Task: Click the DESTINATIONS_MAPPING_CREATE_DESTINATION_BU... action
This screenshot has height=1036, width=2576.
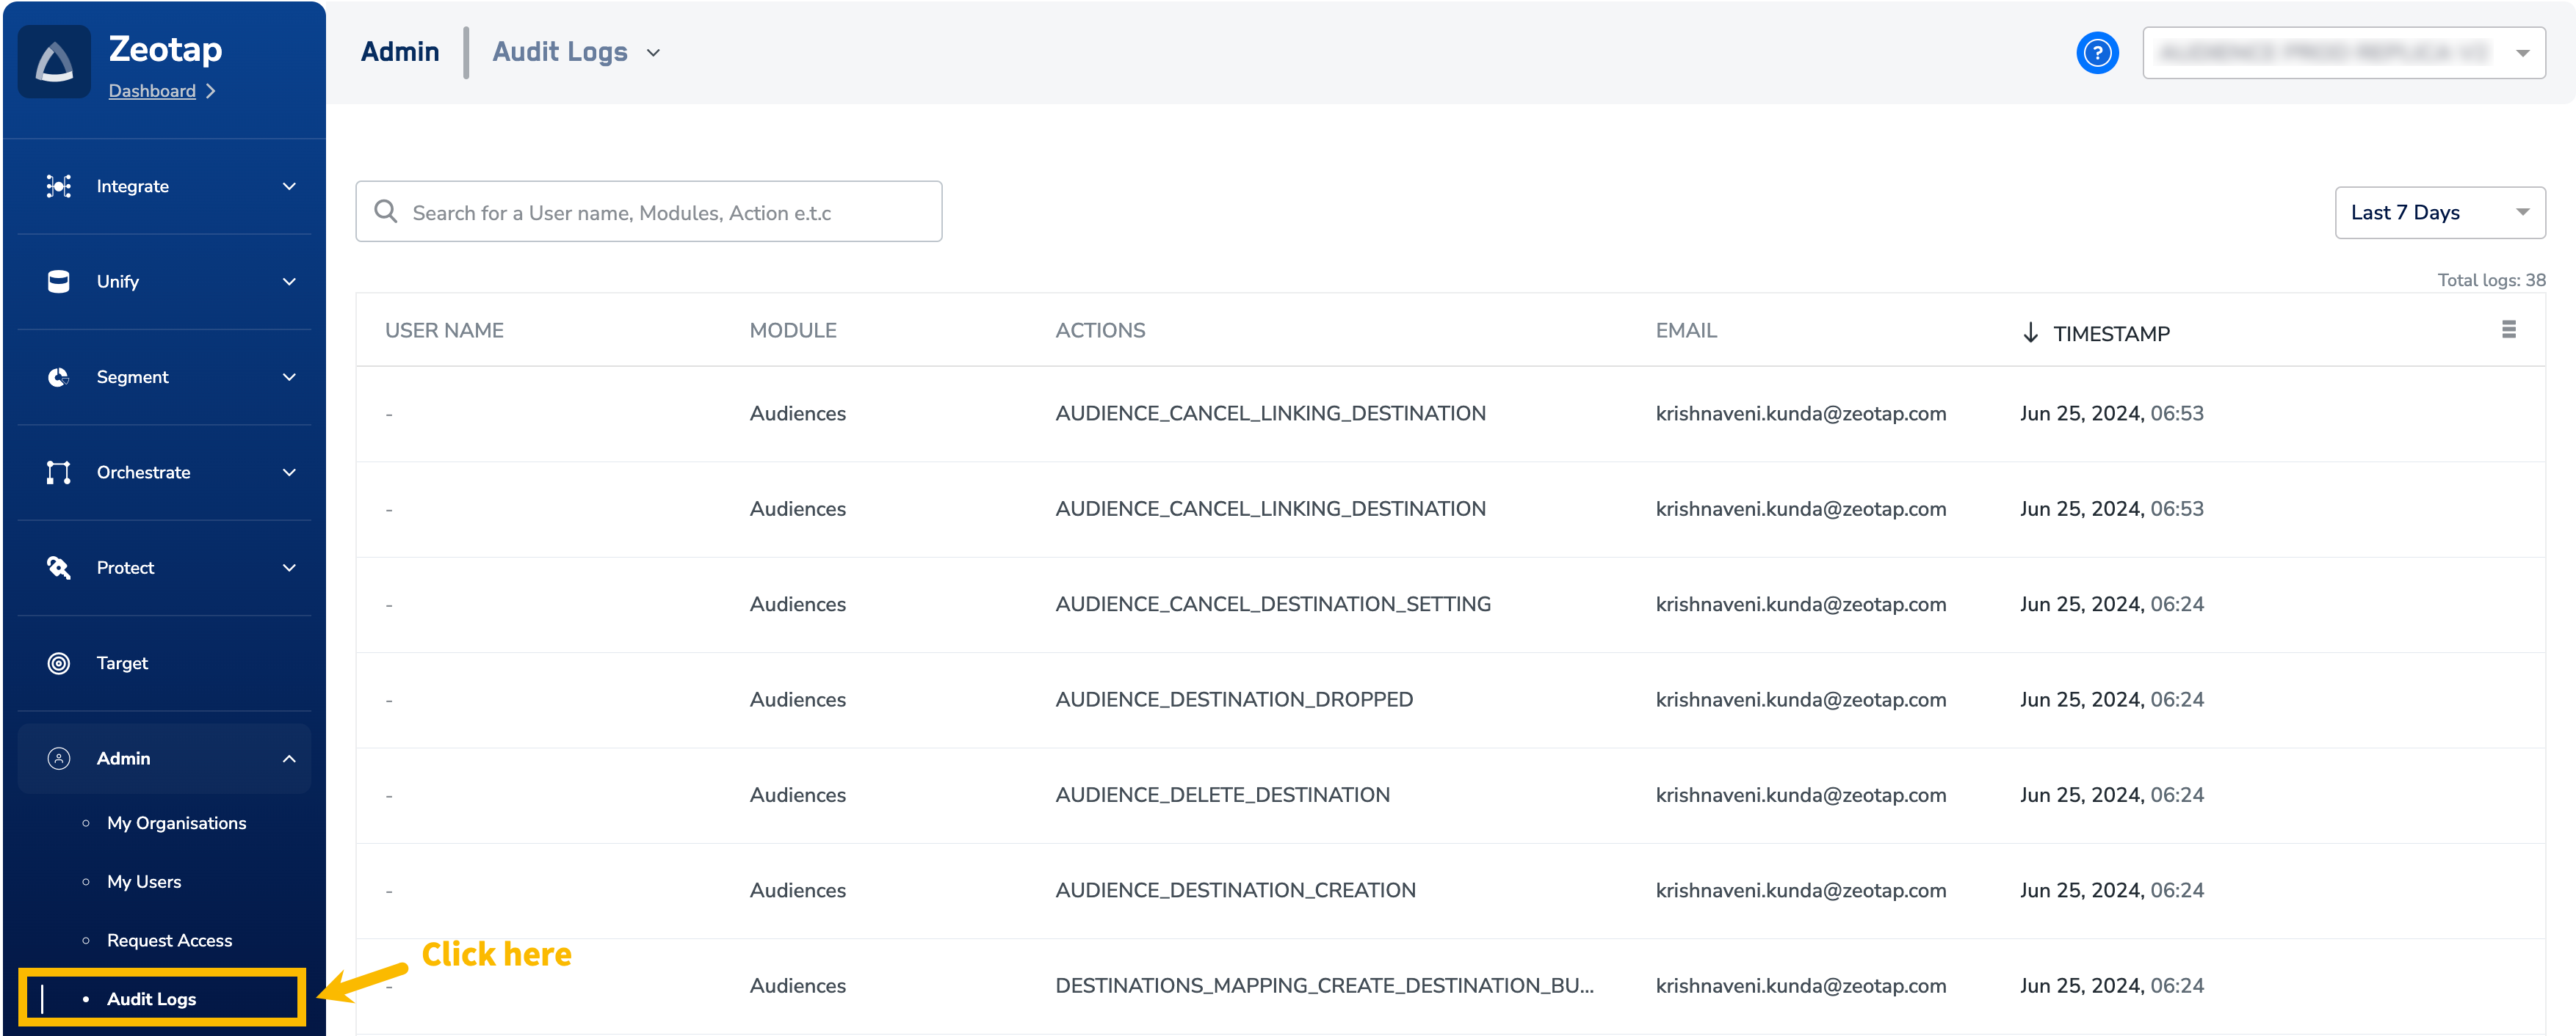Action: coord(1324,986)
